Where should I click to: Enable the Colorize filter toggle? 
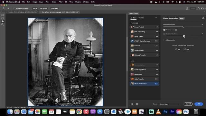pyautogui.click(x=156, y=46)
